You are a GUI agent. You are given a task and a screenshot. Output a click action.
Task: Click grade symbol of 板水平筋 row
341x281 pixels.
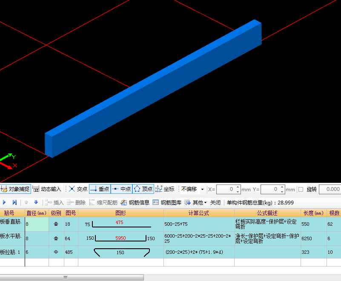[56, 238]
